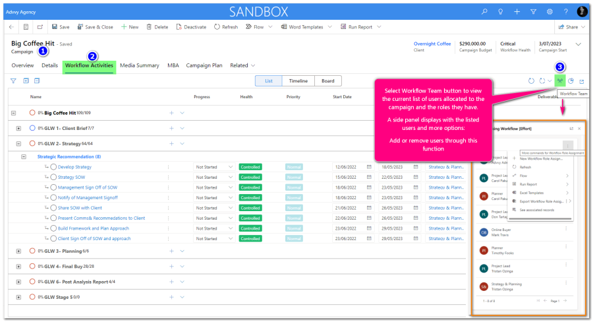Image resolution: width=593 pixels, height=322 pixels.
Task: Expand the GLW 3- Planning row
Action: click(18, 251)
